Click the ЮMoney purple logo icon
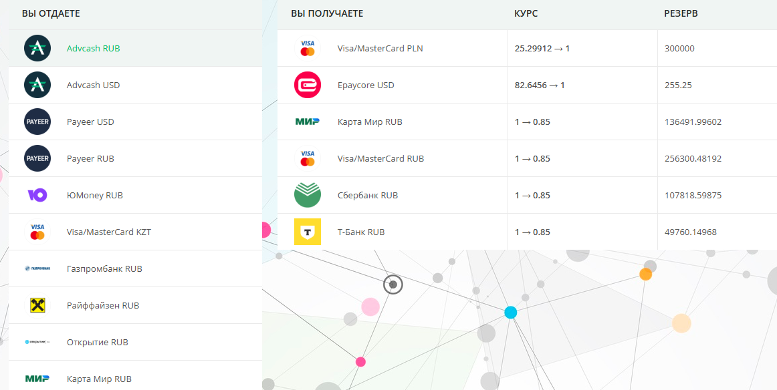Screen dimensions: 777x390 pyautogui.click(x=37, y=195)
